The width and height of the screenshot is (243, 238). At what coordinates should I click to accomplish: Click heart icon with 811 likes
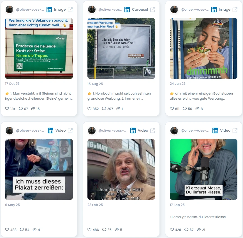172,109
